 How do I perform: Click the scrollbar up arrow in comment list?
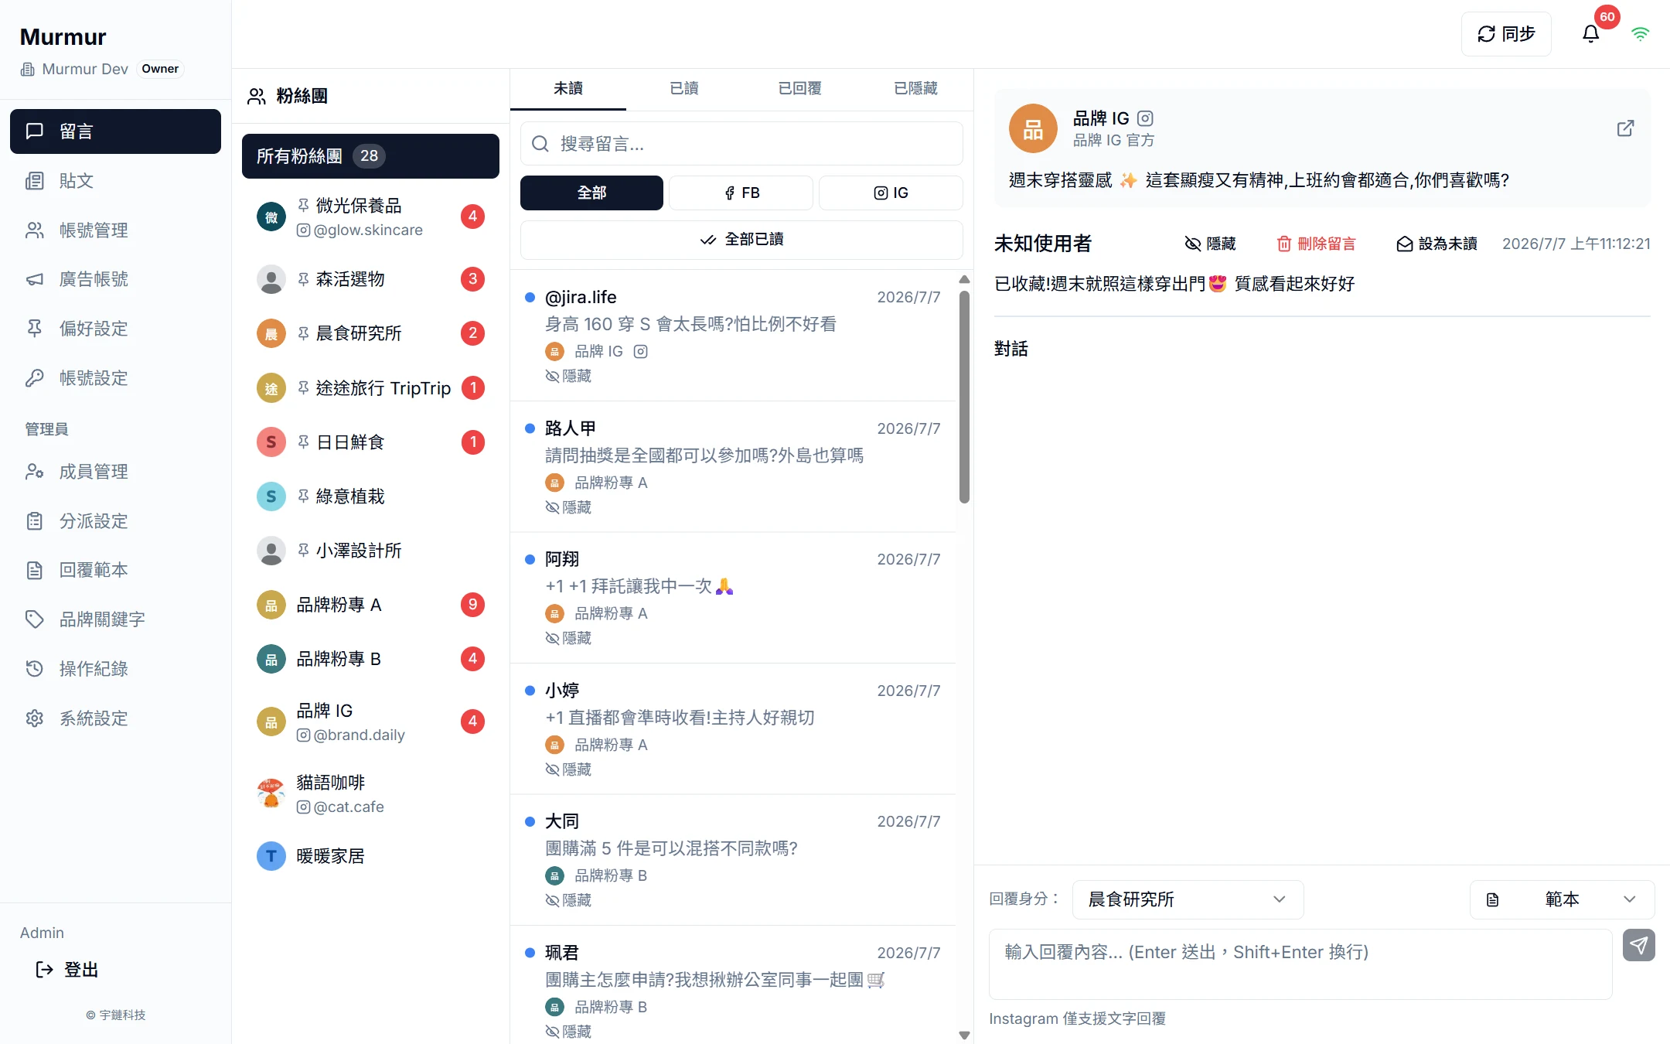coord(964,279)
